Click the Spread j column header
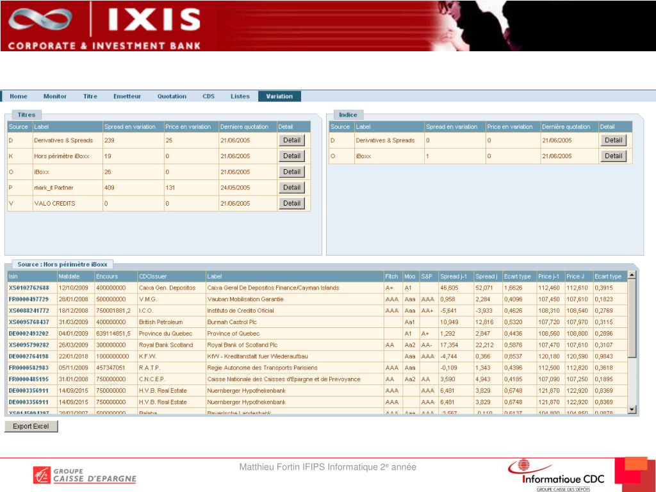The image size is (656, 492). [x=488, y=277]
